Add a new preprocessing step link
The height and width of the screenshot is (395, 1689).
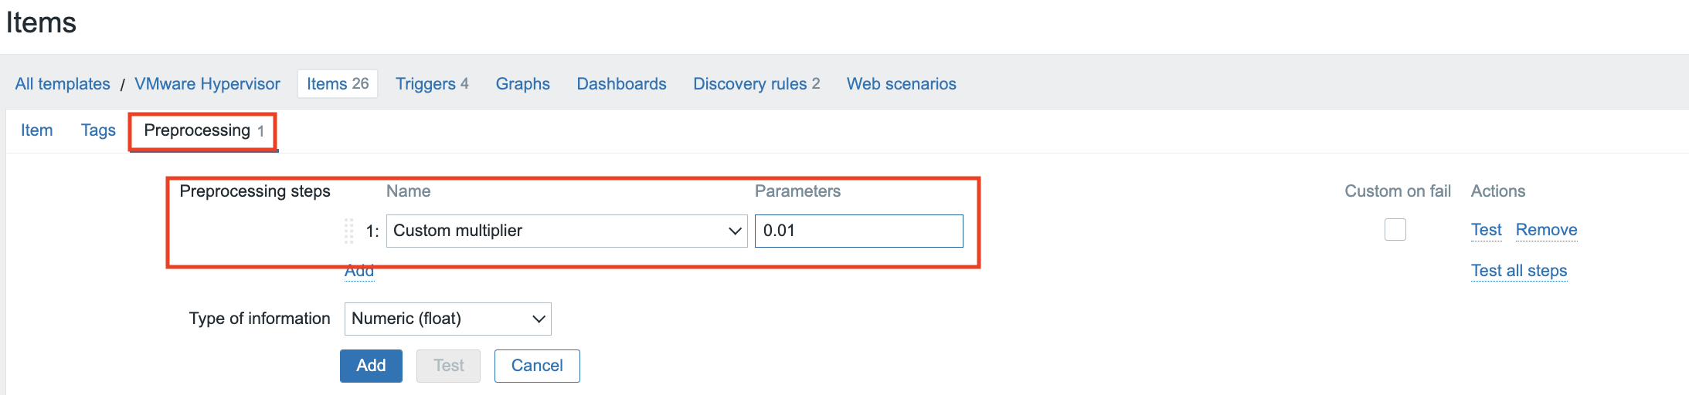pyautogui.click(x=359, y=272)
